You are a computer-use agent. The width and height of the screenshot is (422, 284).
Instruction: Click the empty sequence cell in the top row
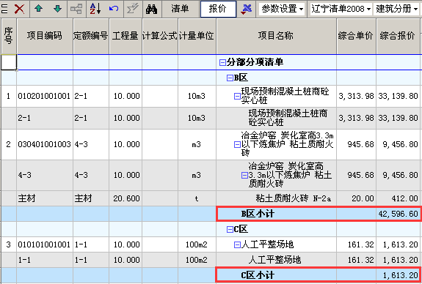9,62
